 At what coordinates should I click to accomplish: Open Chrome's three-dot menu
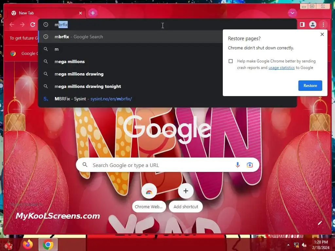pos(323,25)
